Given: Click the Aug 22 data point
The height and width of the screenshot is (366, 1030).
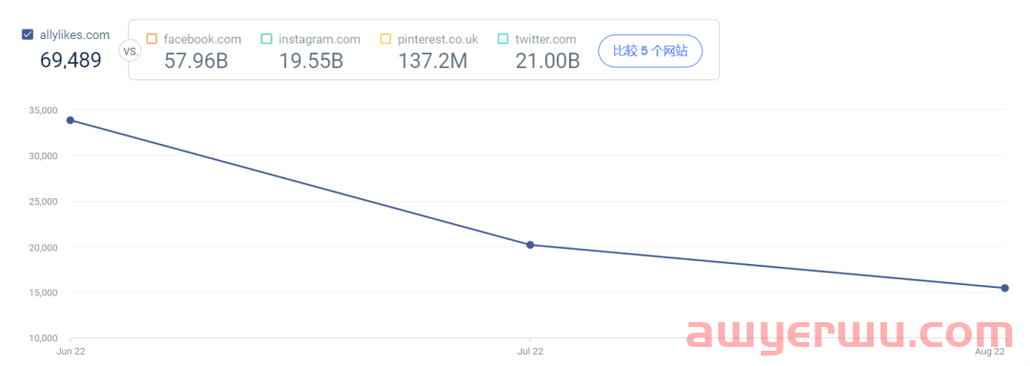Looking at the screenshot, I should tap(1005, 288).
